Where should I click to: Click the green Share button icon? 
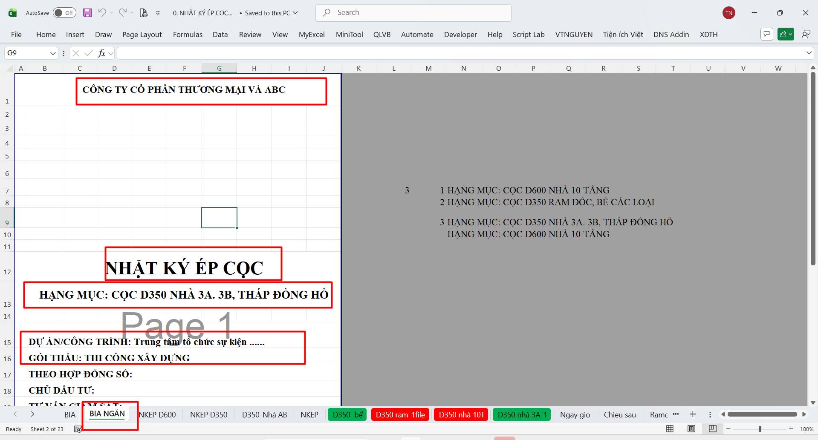[786, 34]
